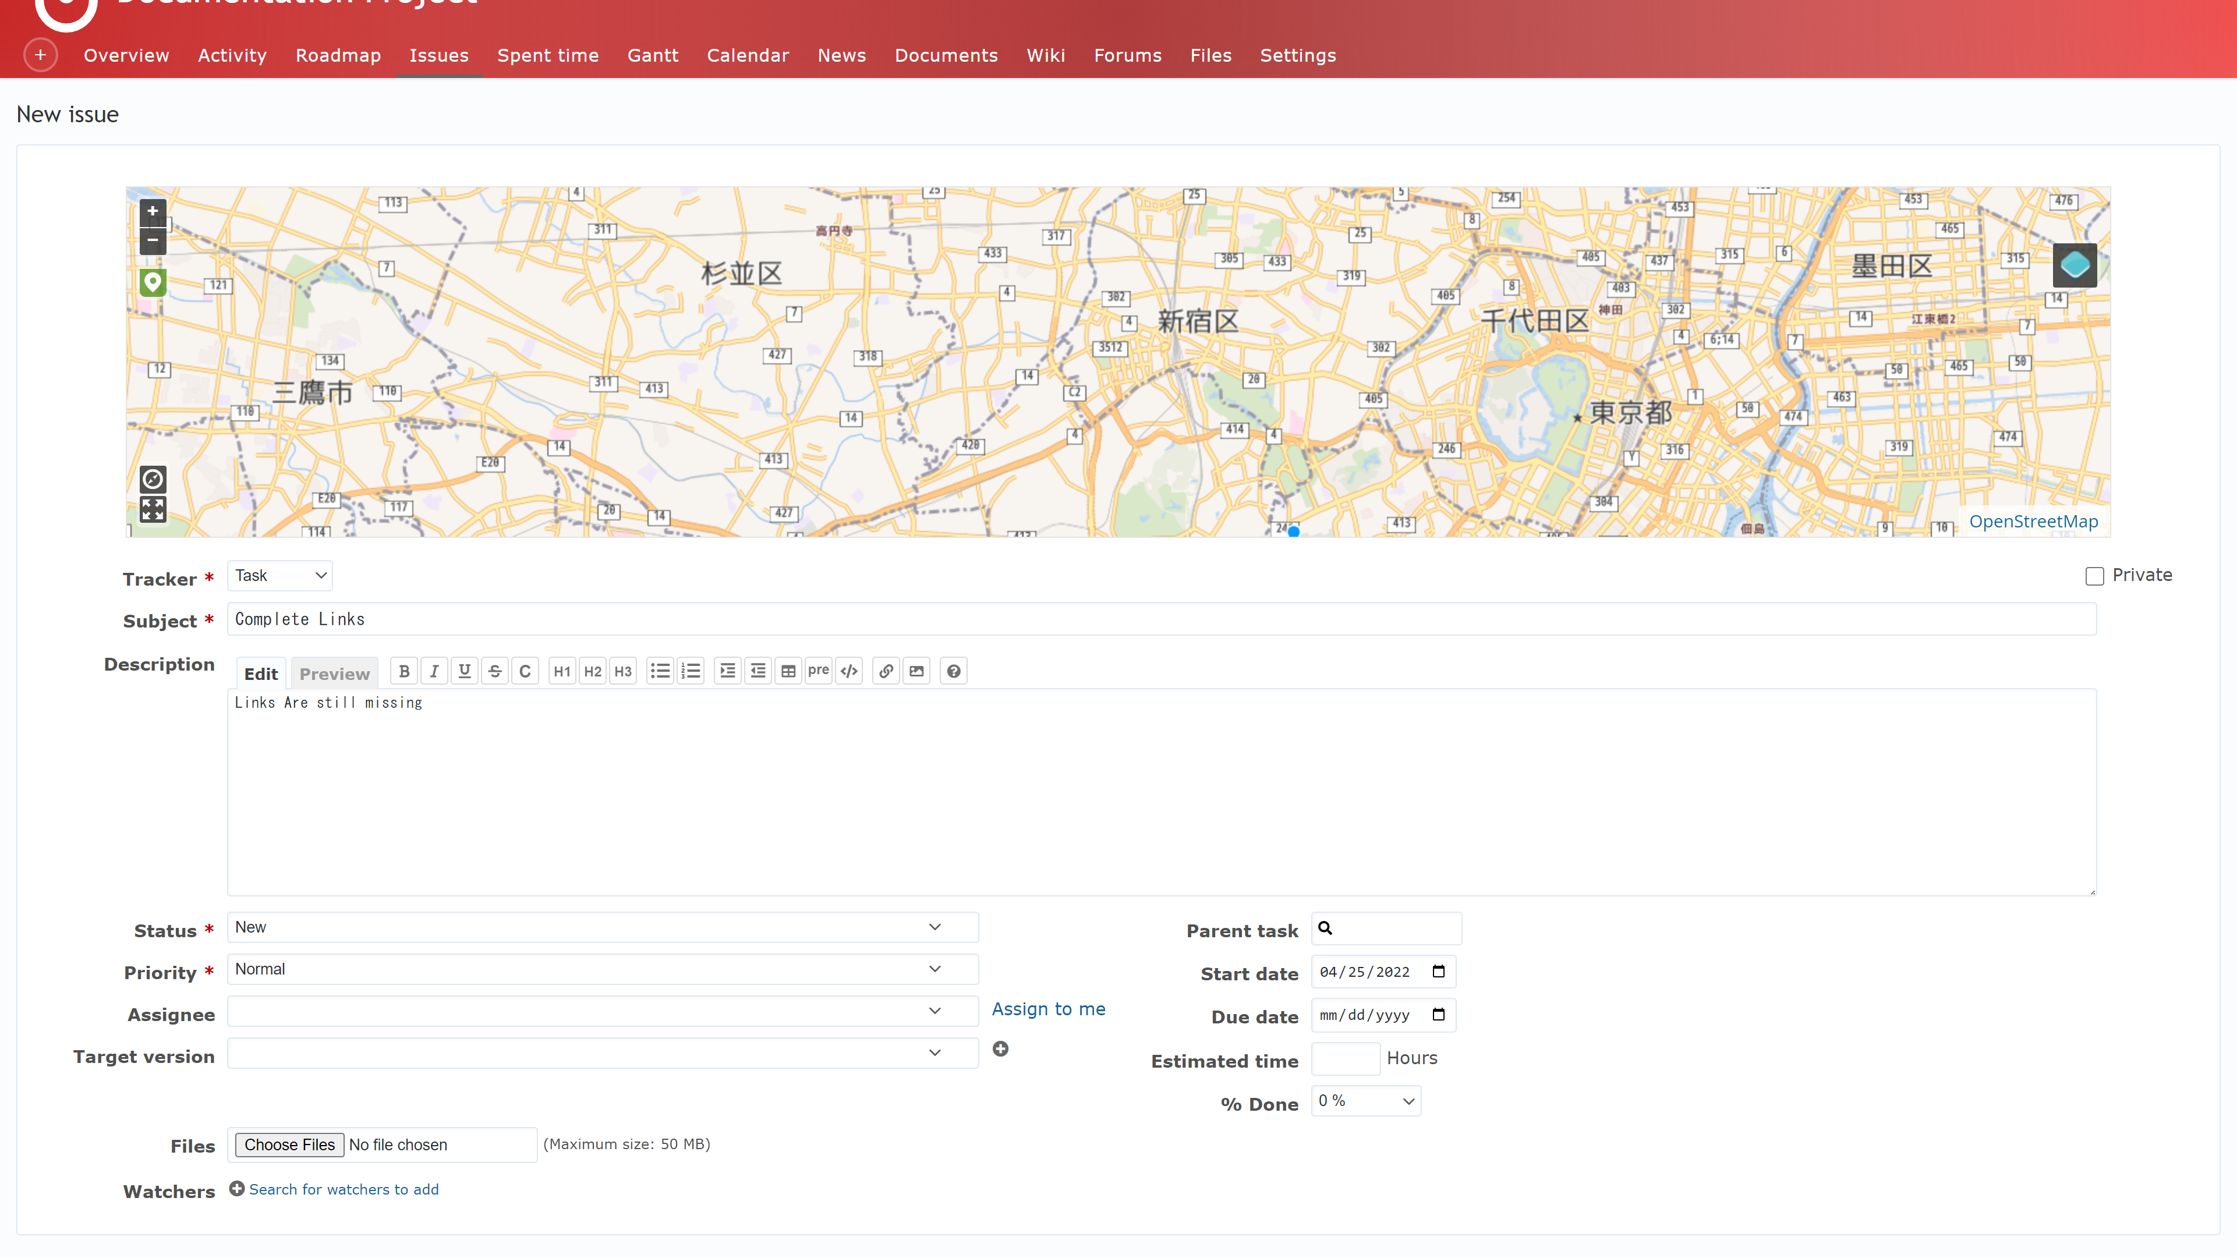Click the green location marker map tool
This screenshot has height=1258, width=2237.
(153, 282)
